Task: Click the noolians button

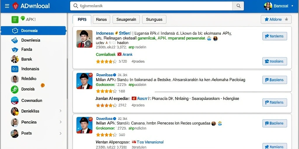Action: click(x=275, y=61)
